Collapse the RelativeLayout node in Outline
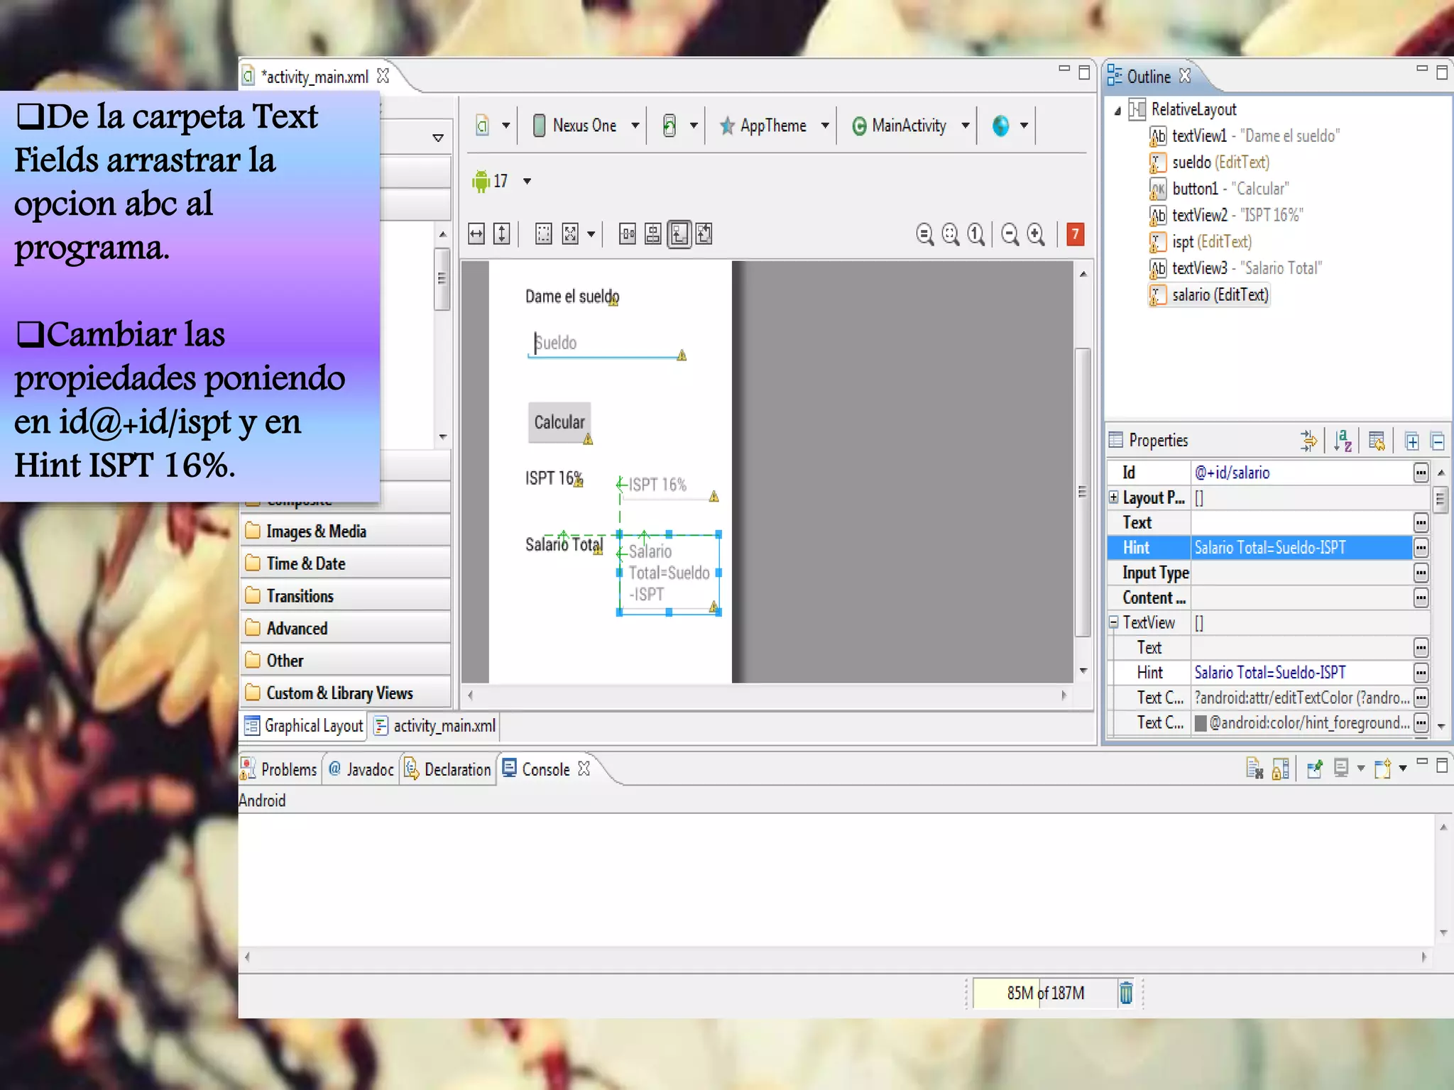Image resolution: width=1454 pixels, height=1090 pixels. pyautogui.click(x=1118, y=110)
